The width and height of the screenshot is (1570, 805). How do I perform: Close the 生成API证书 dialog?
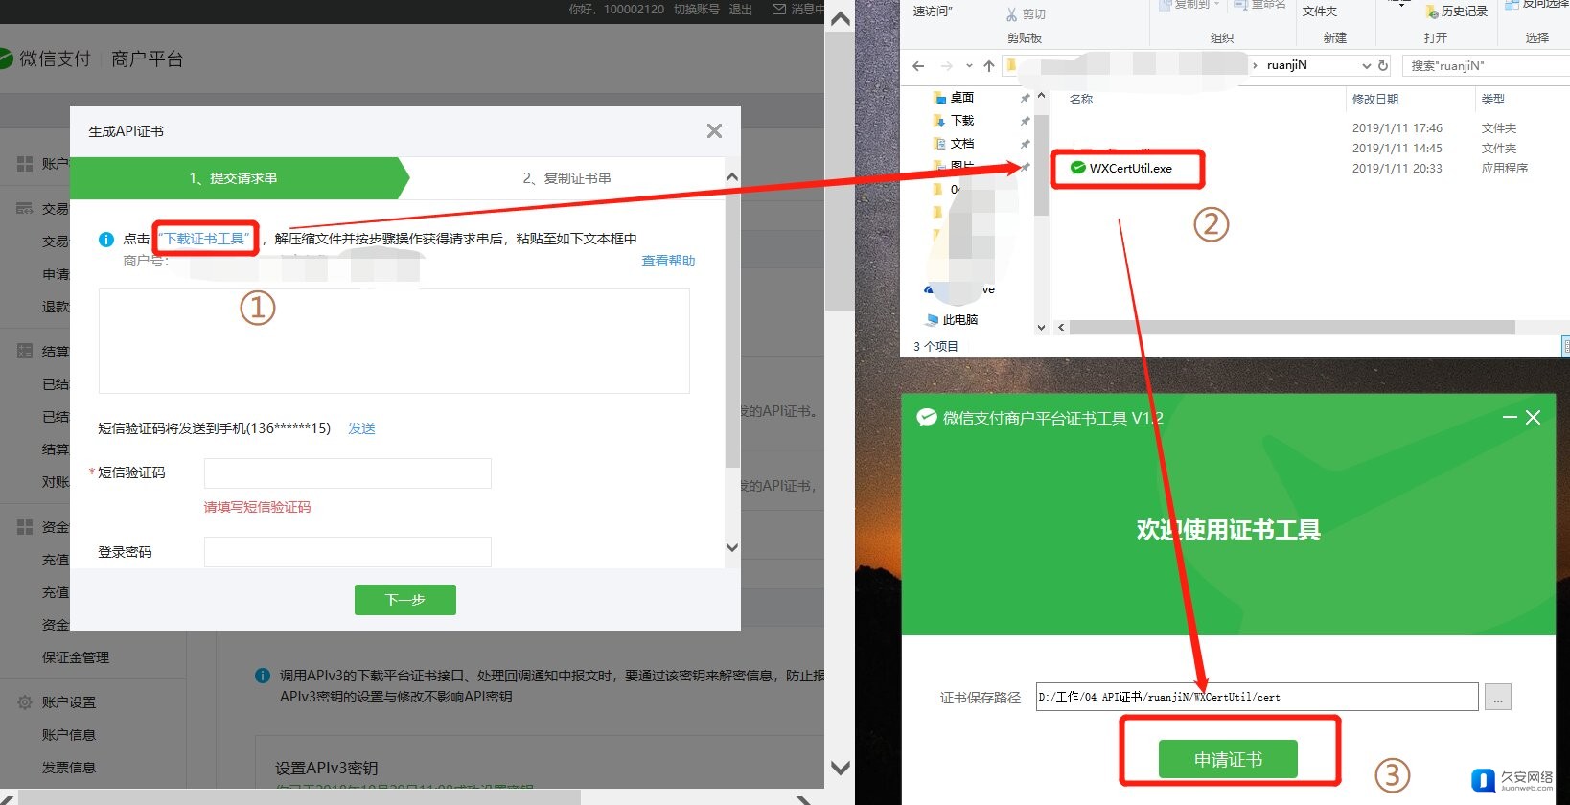pyautogui.click(x=714, y=131)
